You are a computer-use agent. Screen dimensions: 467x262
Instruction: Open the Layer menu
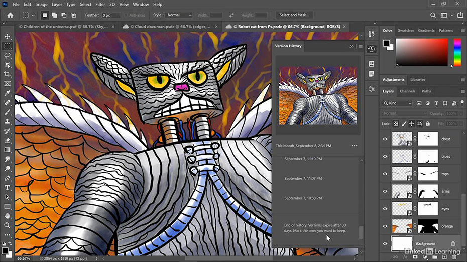(57, 4)
